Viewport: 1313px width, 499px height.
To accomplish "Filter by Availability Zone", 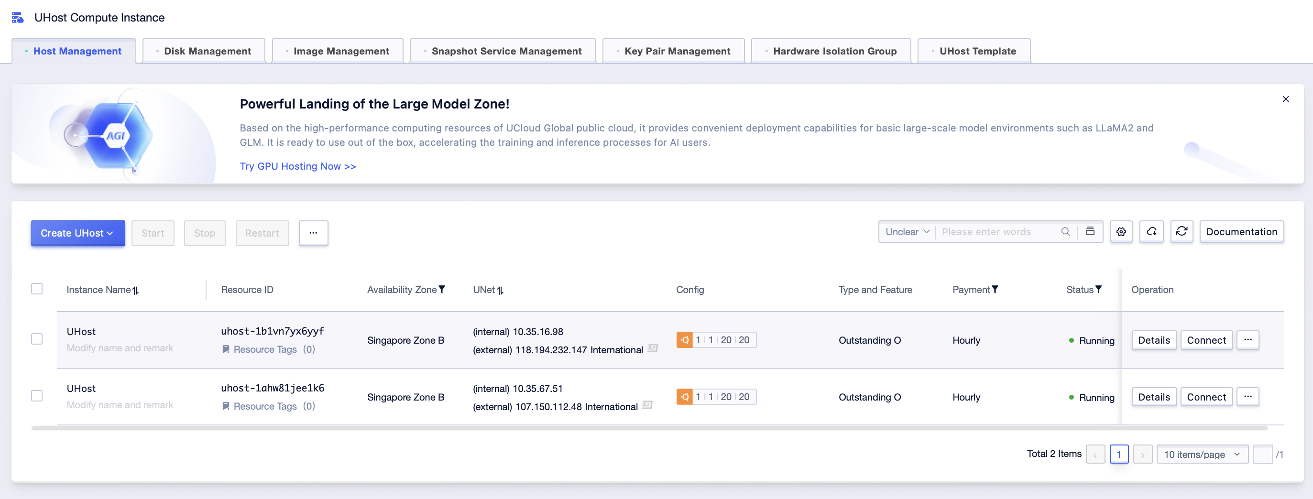I will pos(442,290).
